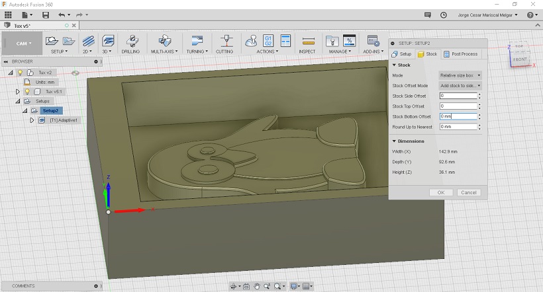Redo the last action

79,15
